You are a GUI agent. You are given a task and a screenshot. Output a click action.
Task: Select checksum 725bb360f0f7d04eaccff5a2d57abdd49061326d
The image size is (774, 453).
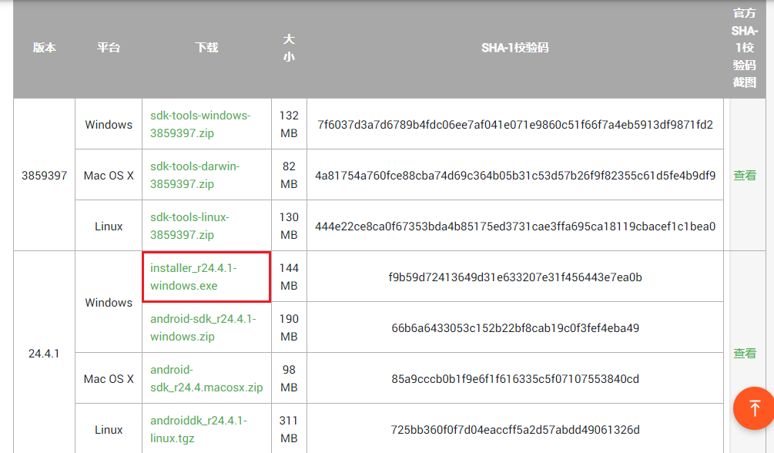tap(515, 430)
